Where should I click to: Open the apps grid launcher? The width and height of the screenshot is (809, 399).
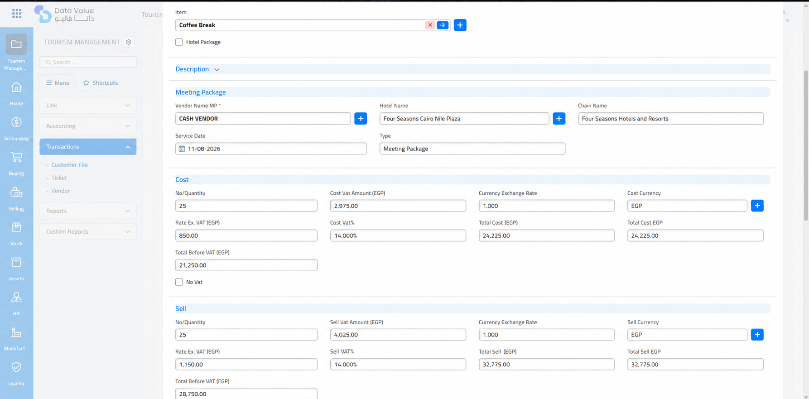17,14
